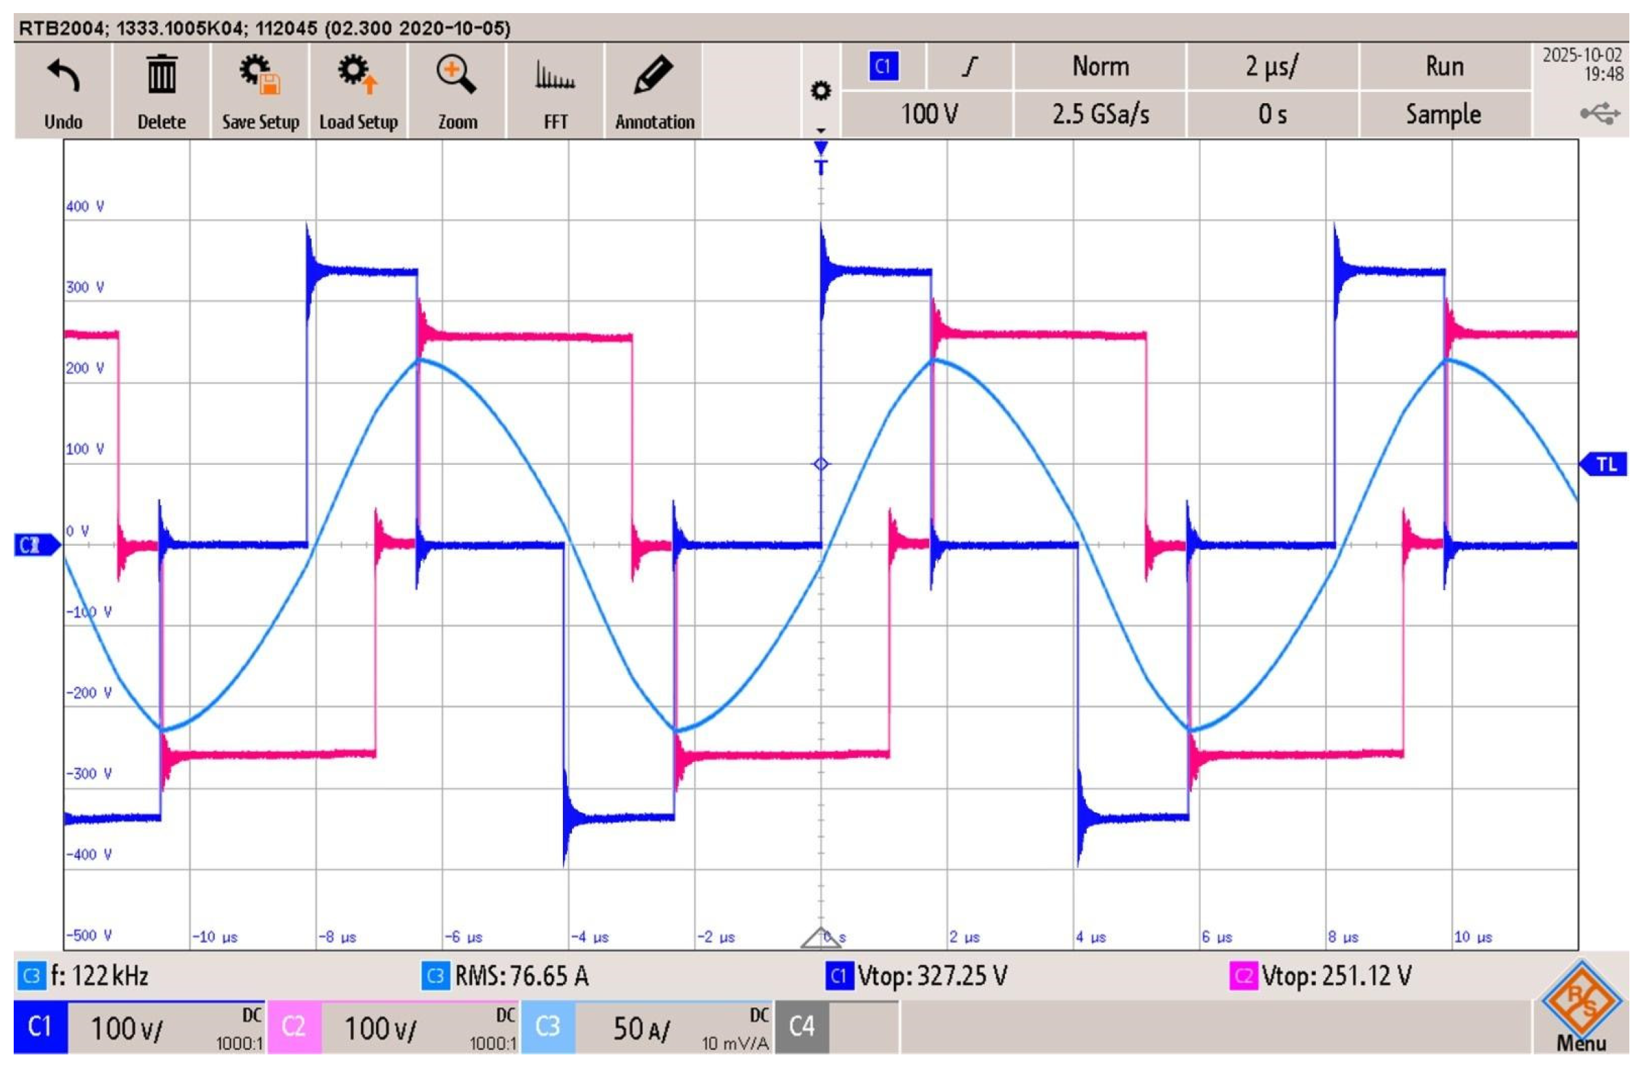This screenshot has height=1072, width=1645.
Task: Click the toolbar settings gear icon
Action: [820, 91]
